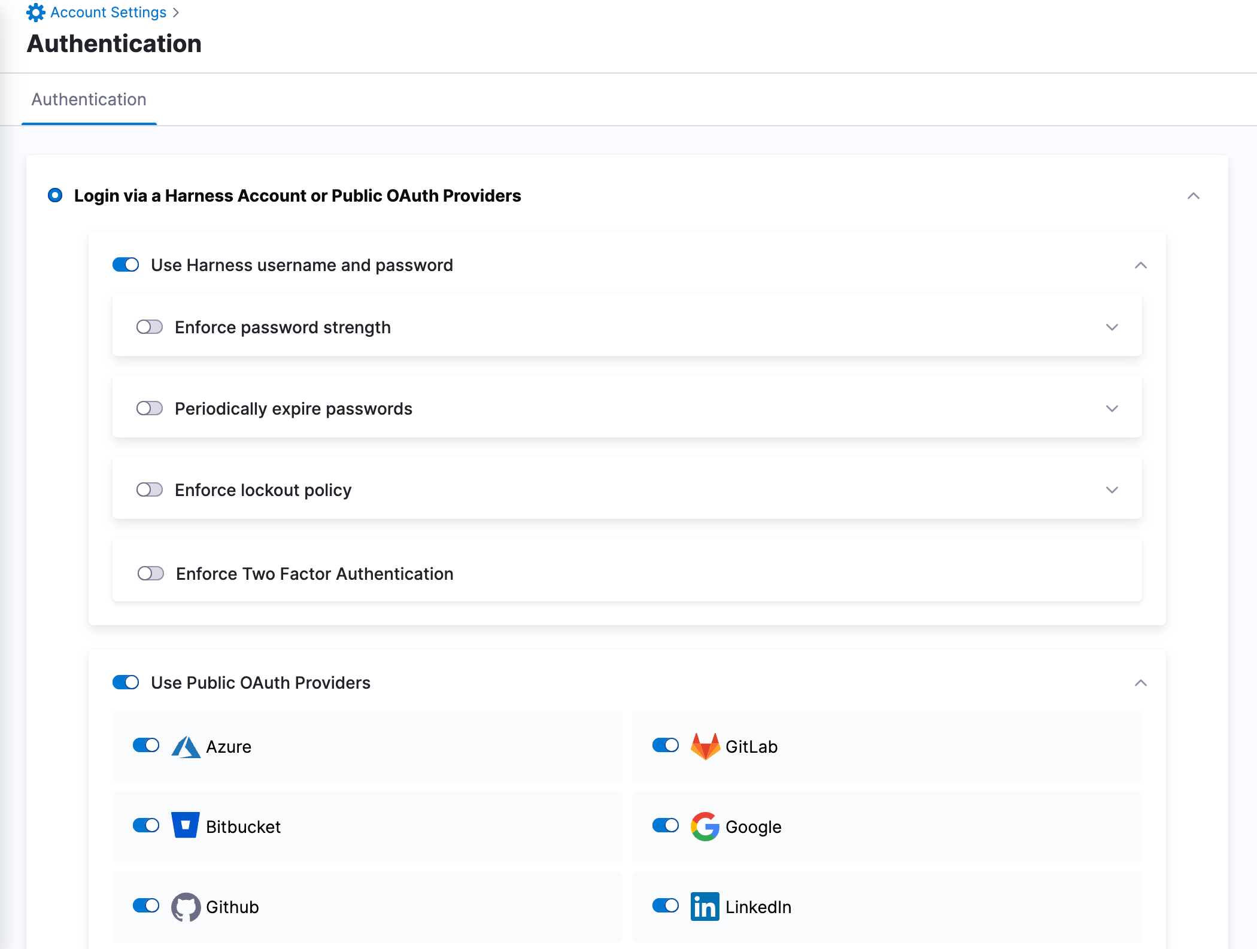Click the Account Settings gear icon
The height and width of the screenshot is (949, 1257).
tap(35, 13)
